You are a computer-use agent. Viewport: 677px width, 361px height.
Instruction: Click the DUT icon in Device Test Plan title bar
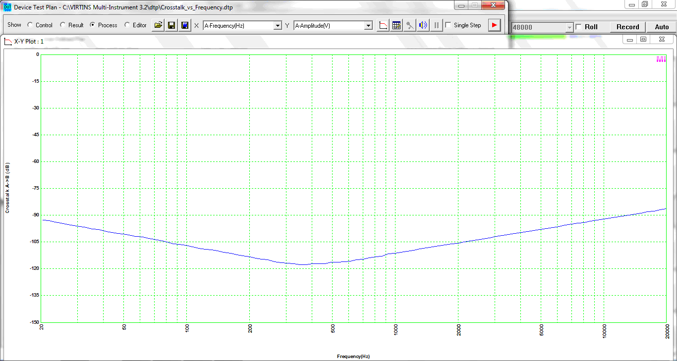click(x=7, y=7)
